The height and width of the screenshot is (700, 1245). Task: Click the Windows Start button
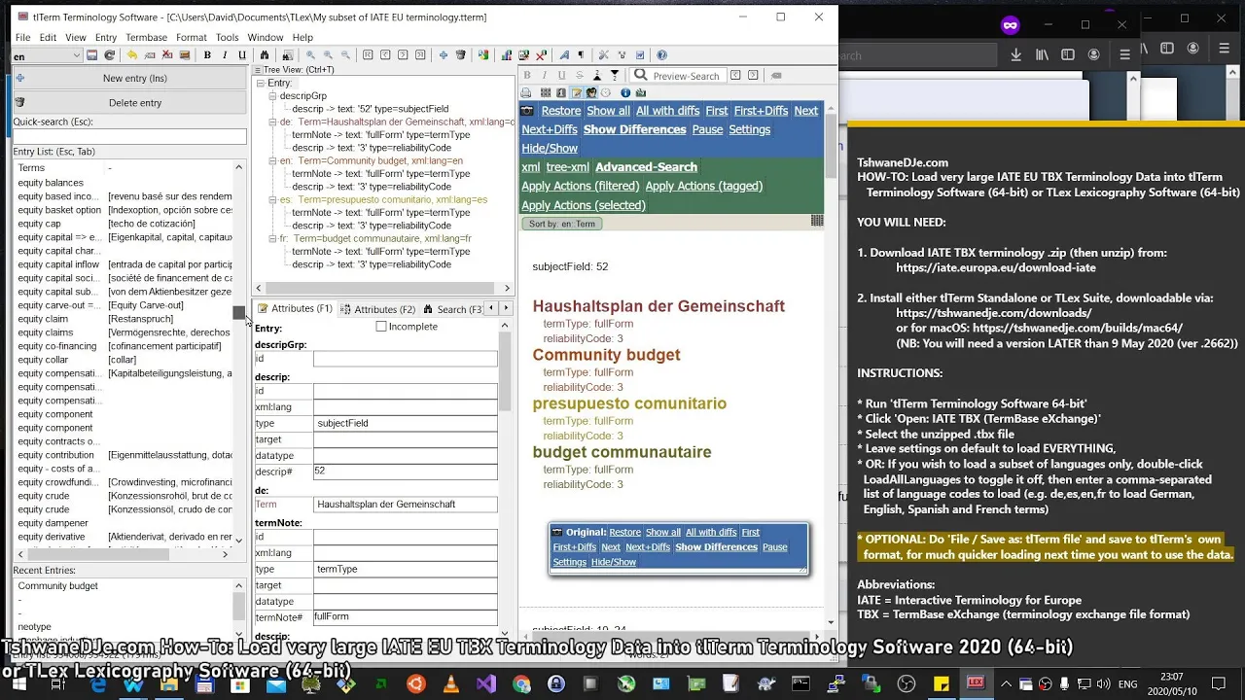click(x=19, y=684)
